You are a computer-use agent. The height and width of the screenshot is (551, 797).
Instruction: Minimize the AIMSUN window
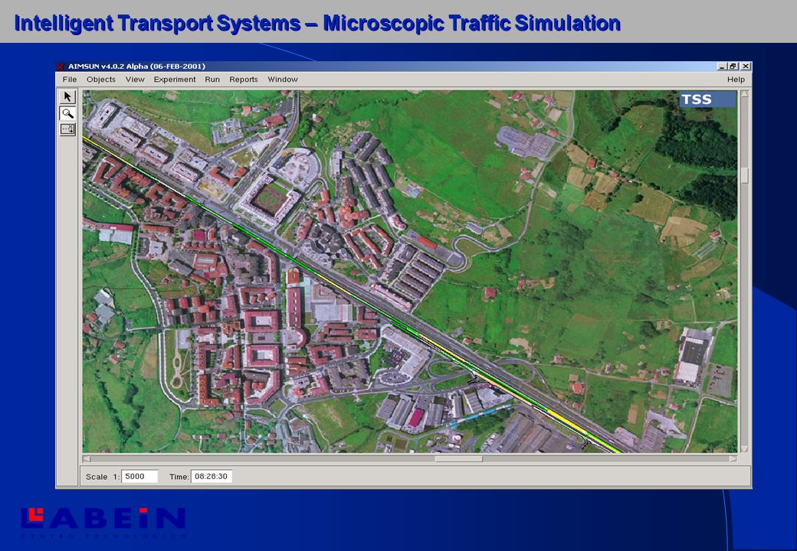pos(722,66)
